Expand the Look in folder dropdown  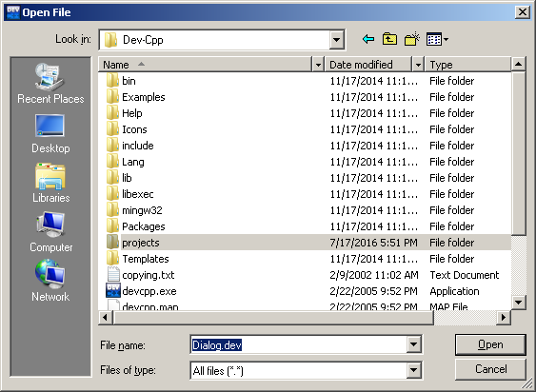(x=336, y=40)
